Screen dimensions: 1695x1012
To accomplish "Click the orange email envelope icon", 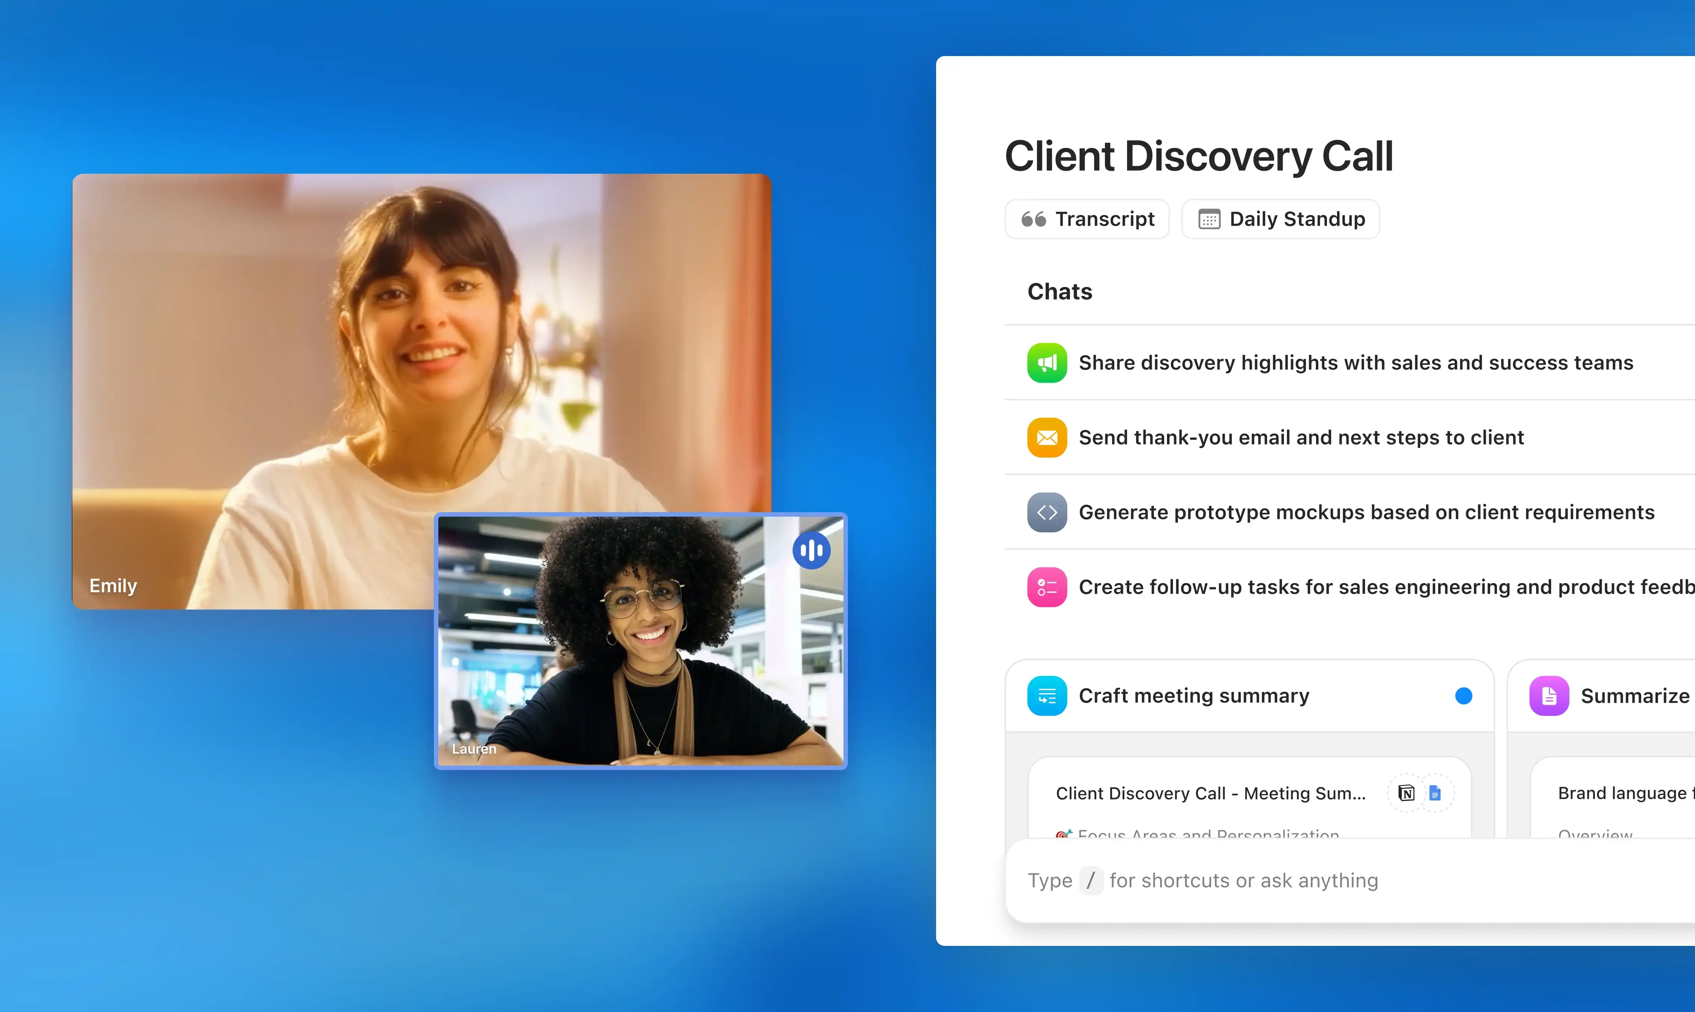I will coord(1046,437).
